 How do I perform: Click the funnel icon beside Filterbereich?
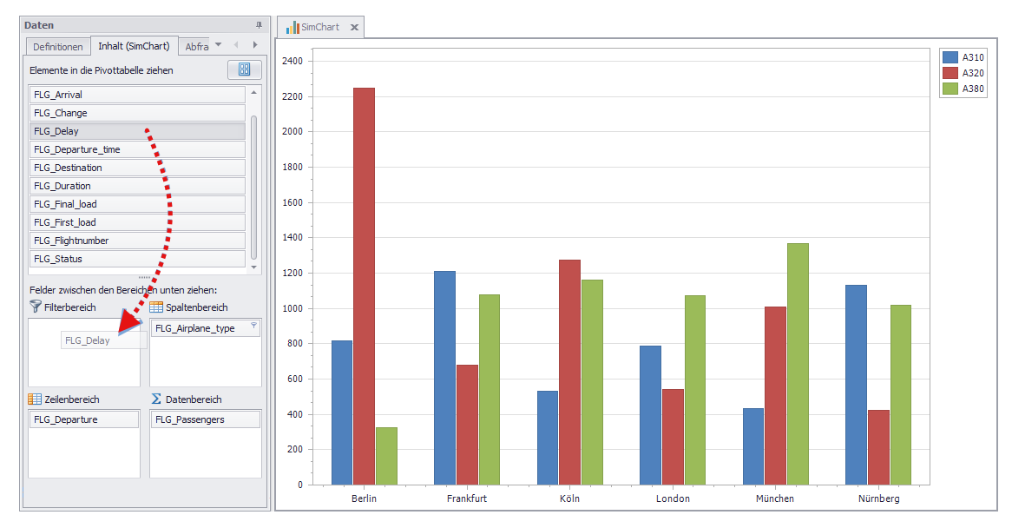click(x=36, y=307)
